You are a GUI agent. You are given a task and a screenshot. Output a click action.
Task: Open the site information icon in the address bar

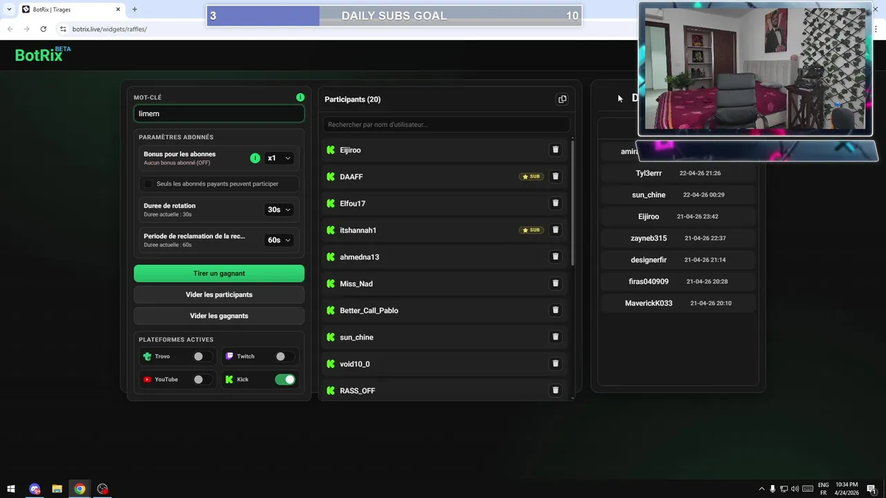63,29
